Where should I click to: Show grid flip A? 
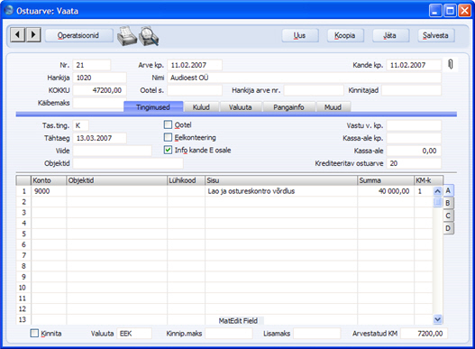click(x=448, y=191)
